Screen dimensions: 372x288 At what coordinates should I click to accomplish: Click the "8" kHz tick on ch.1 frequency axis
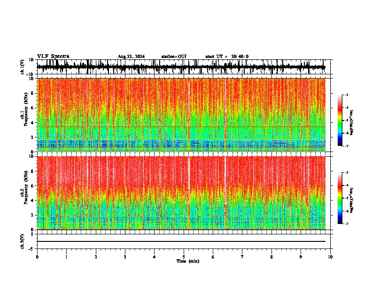click(x=32, y=93)
